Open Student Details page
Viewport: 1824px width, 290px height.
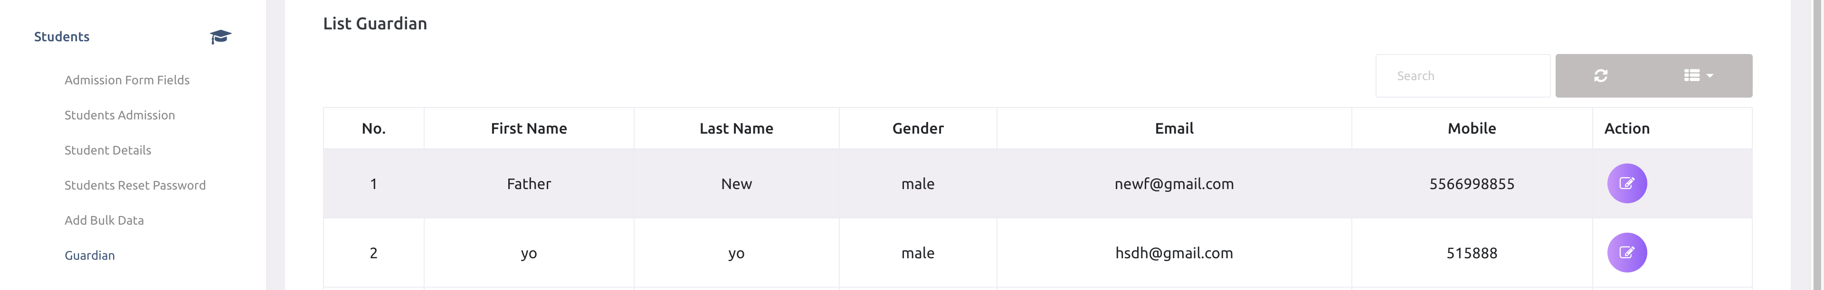pyautogui.click(x=108, y=150)
